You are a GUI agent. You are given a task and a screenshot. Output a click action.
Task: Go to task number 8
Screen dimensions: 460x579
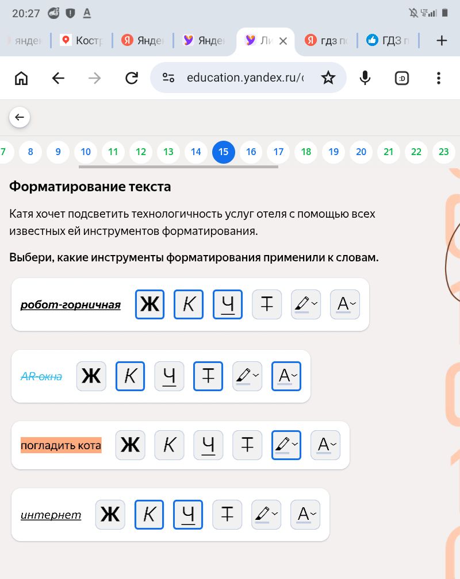(30, 152)
